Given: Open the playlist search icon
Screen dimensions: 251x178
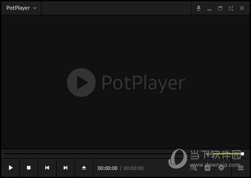Looking at the screenshot, I should (x=194, y=168).
